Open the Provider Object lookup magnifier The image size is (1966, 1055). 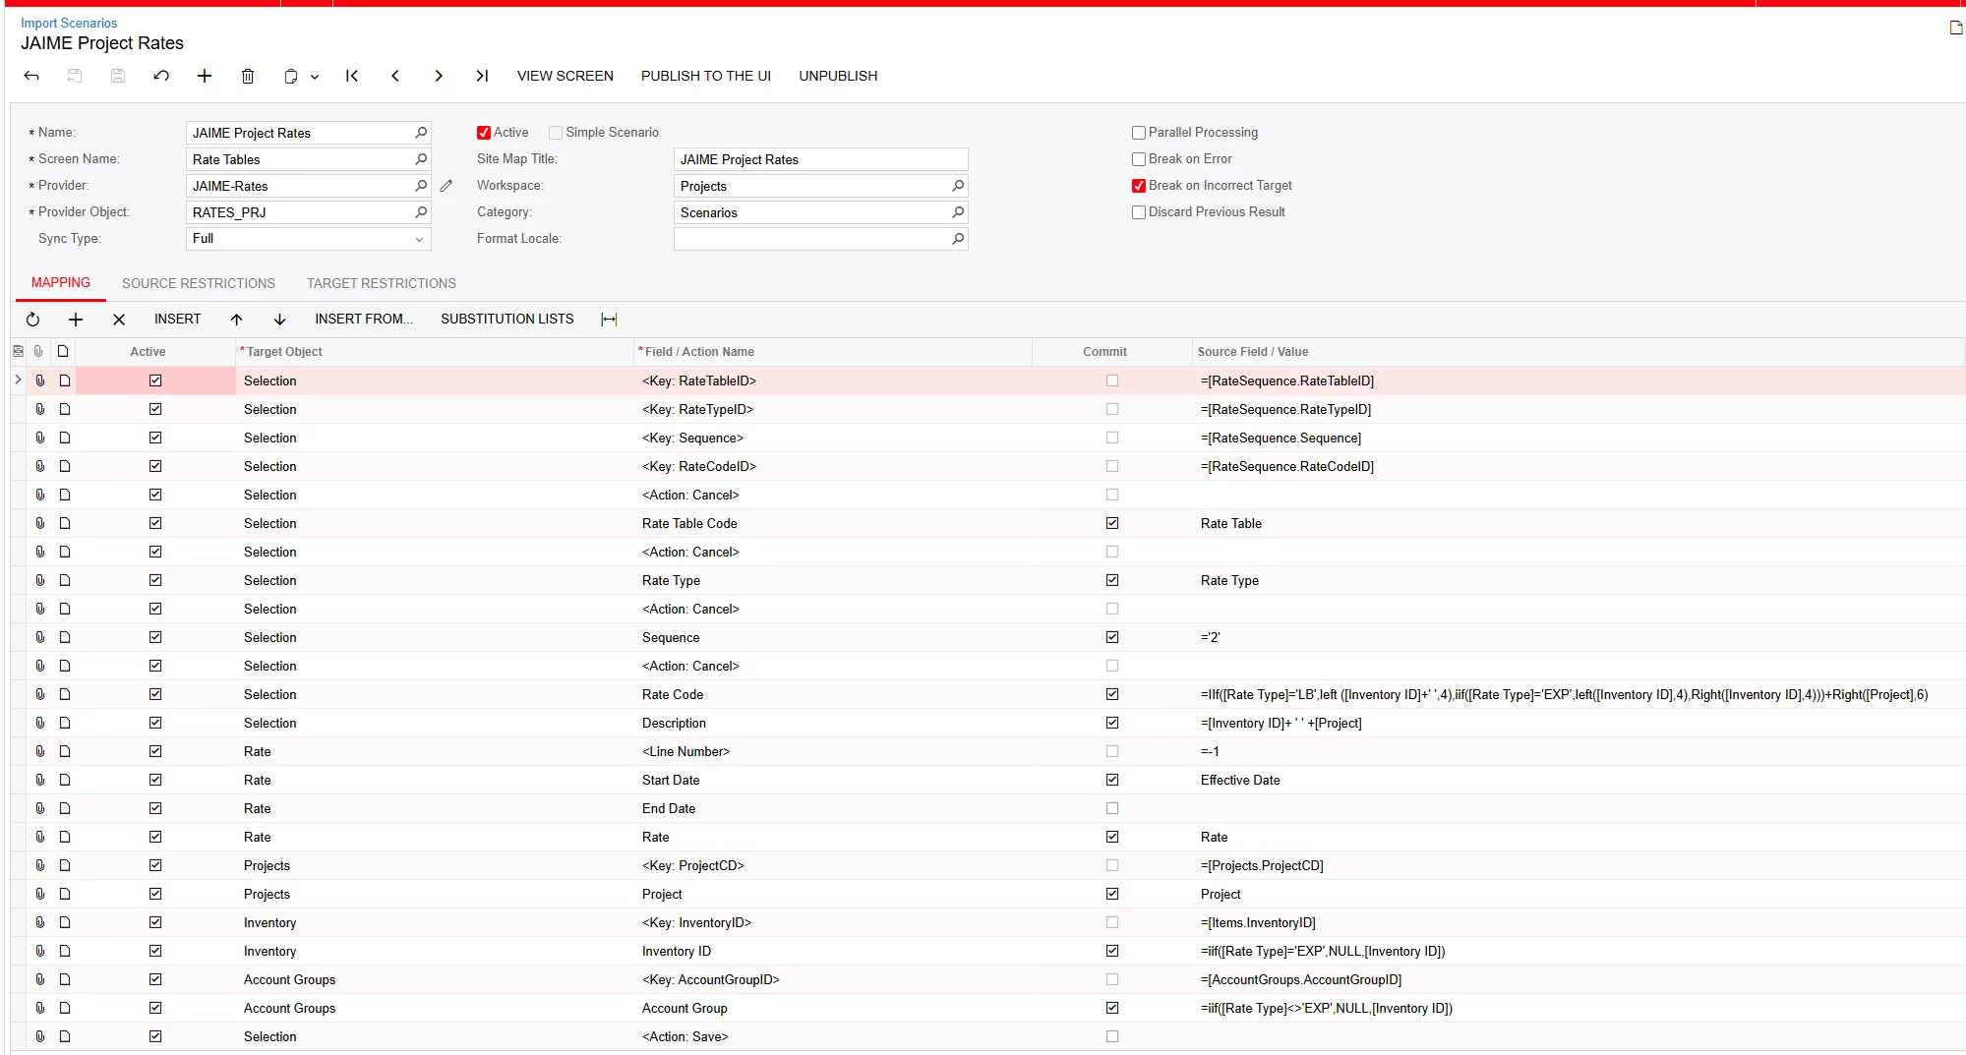pos(421,212)
